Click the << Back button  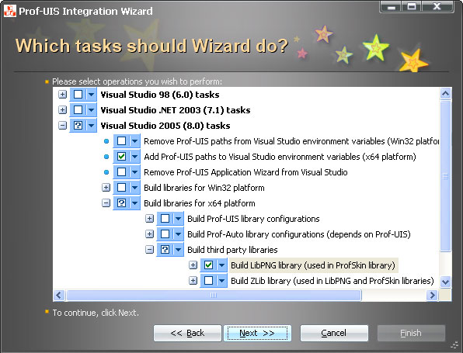187,333
